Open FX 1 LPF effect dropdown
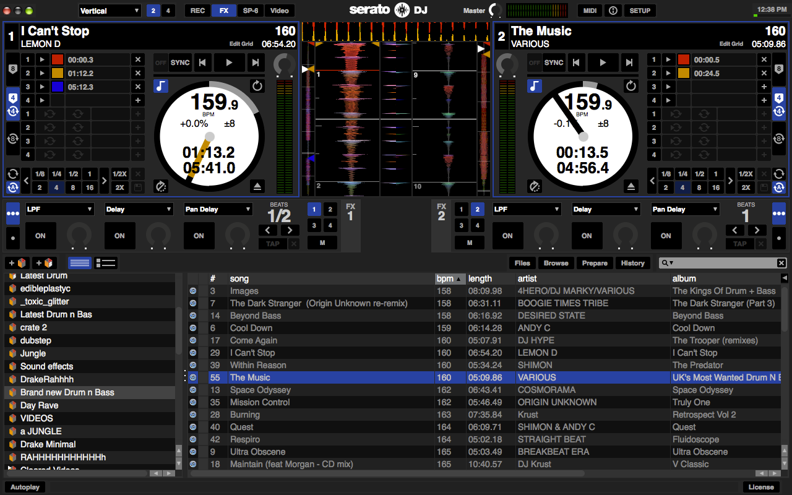This screenshot has height=495, width=792. click(60, 209)
